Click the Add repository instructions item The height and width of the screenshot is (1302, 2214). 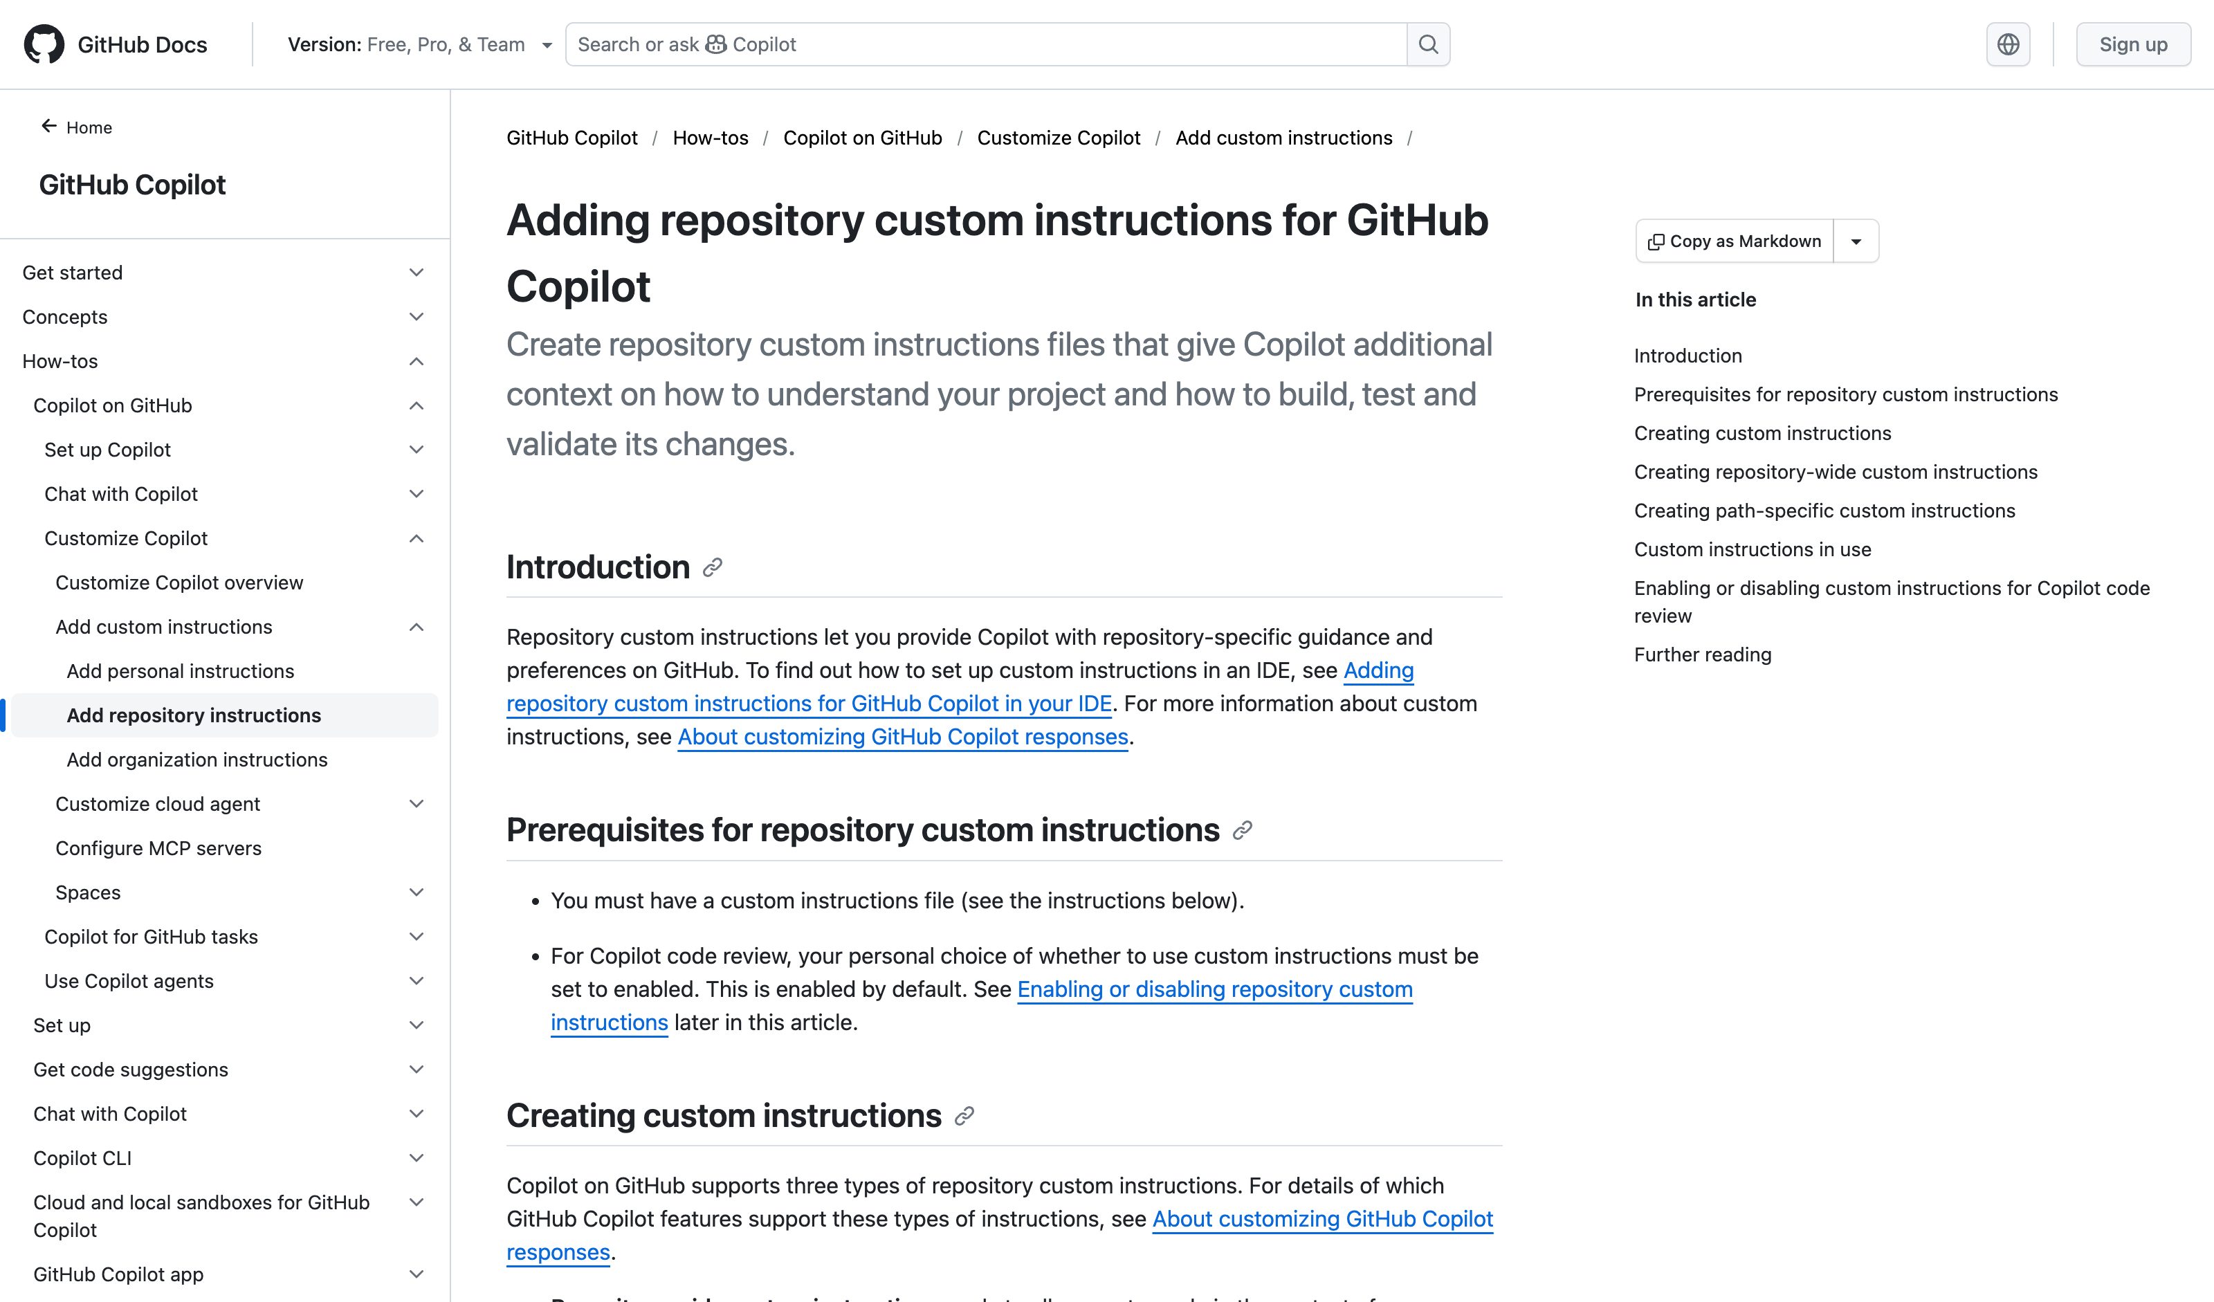point(225,715)
